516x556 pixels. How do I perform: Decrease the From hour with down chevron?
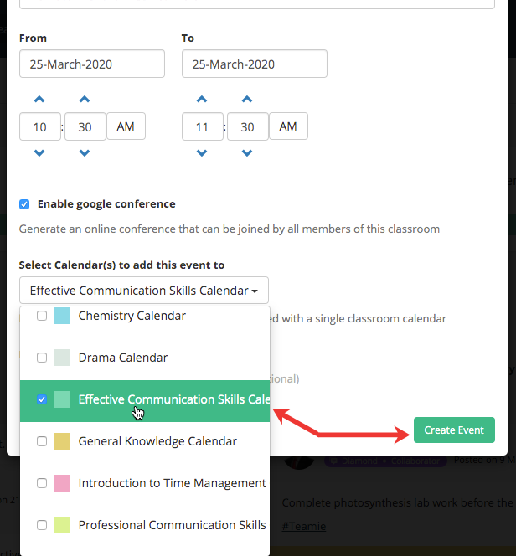coord(39,153)
